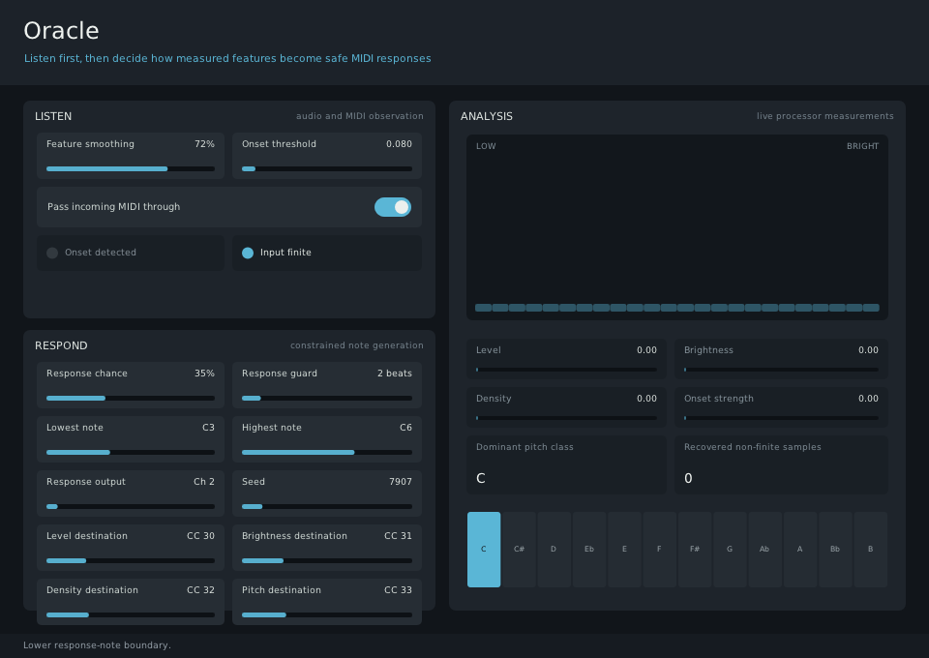Click the CC 30 Level destination value
The image size is (929, 658).
[x=201, y=536]
